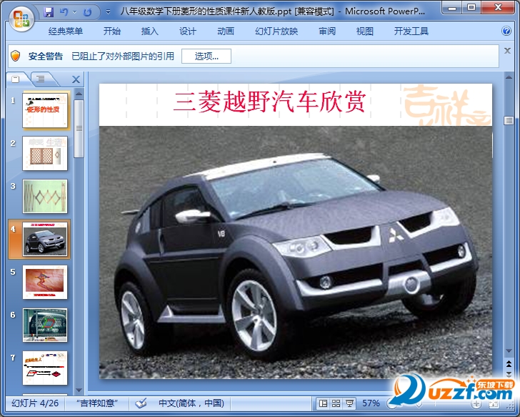This screenshot has width=520, height=417.
Task: Click main slide scroll up arrow
Action: pyautogui.click(x=509, y=77)
